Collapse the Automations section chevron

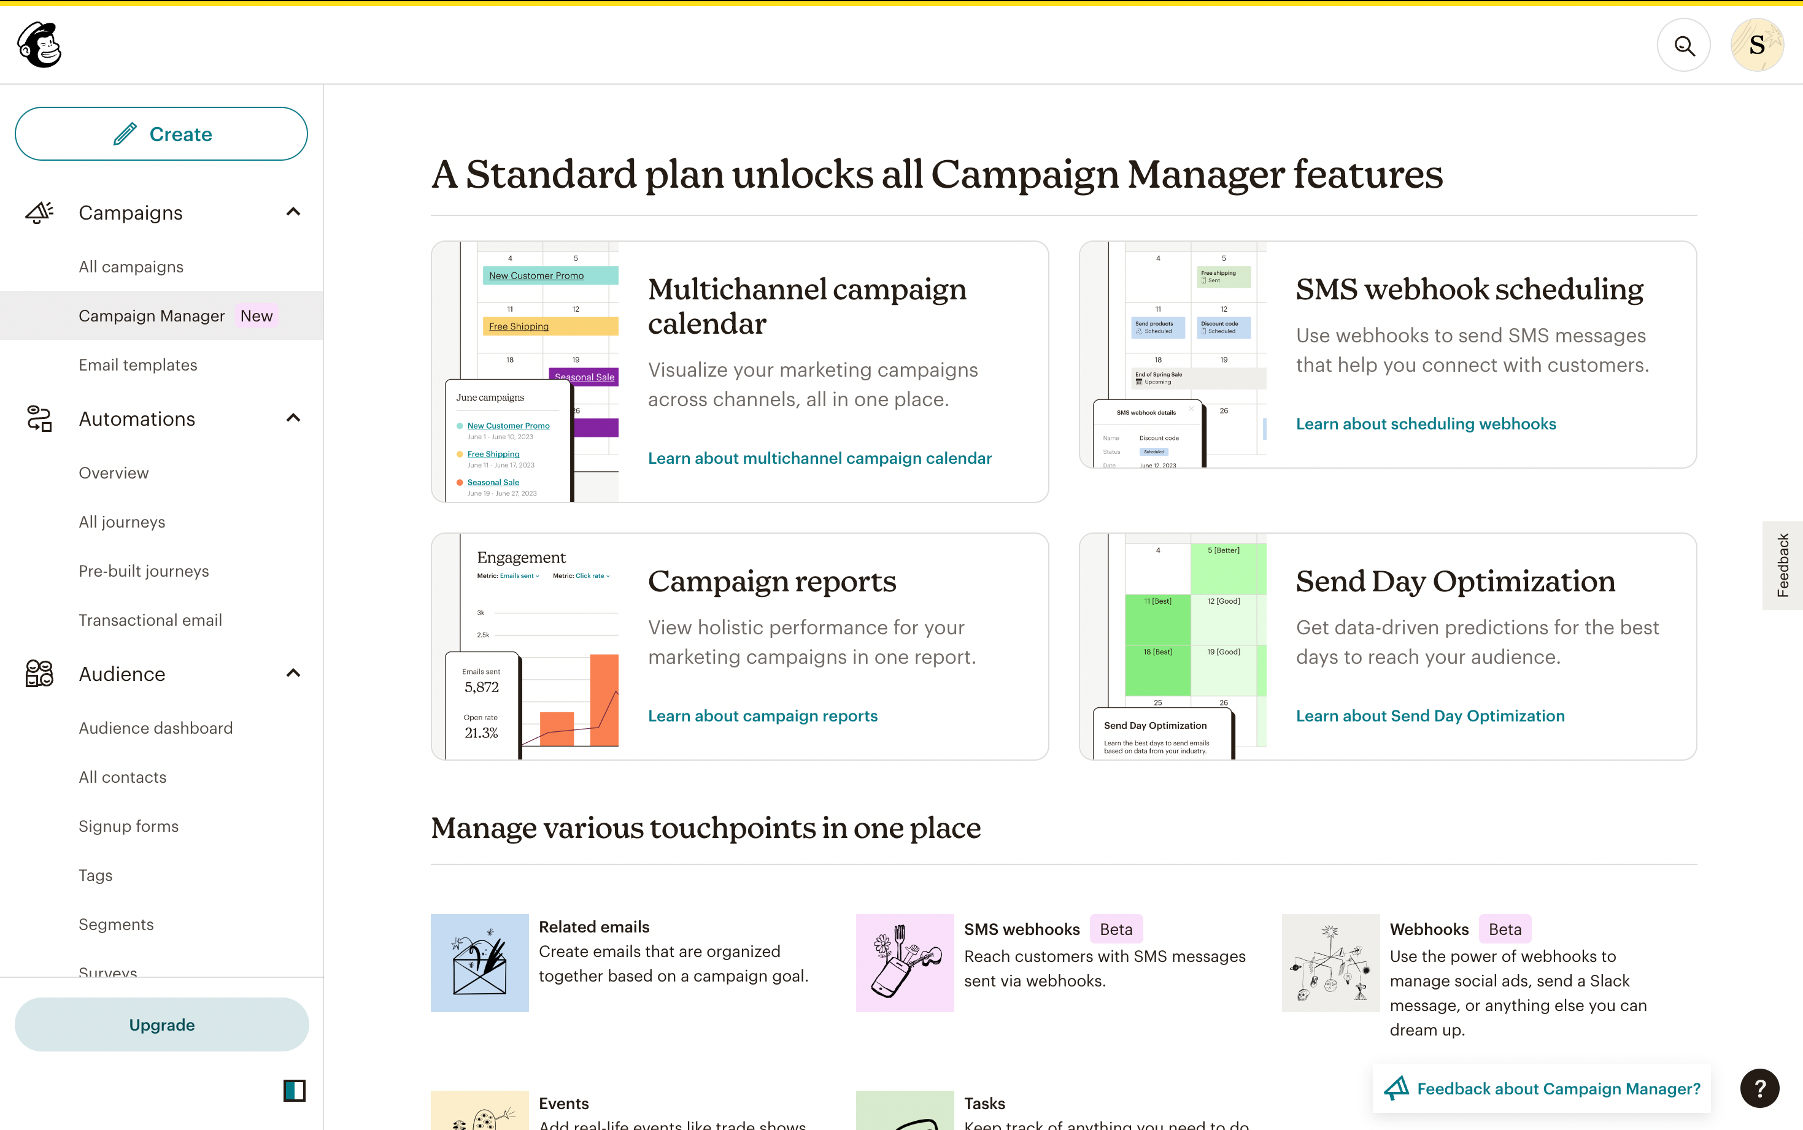[293, 418]
